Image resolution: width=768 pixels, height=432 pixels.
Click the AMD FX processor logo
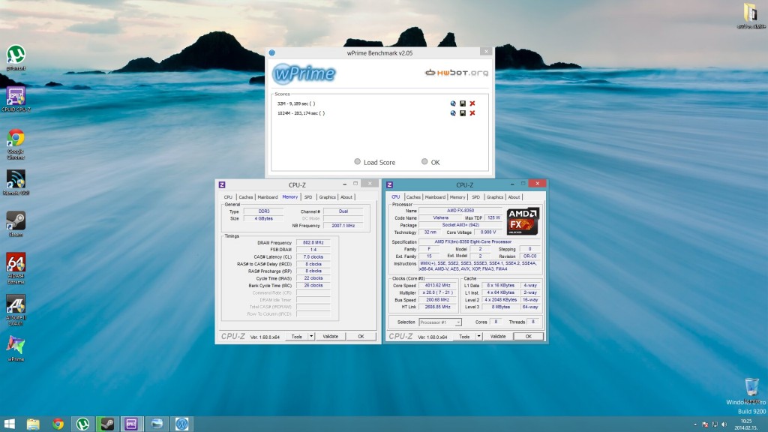(523, 221)
